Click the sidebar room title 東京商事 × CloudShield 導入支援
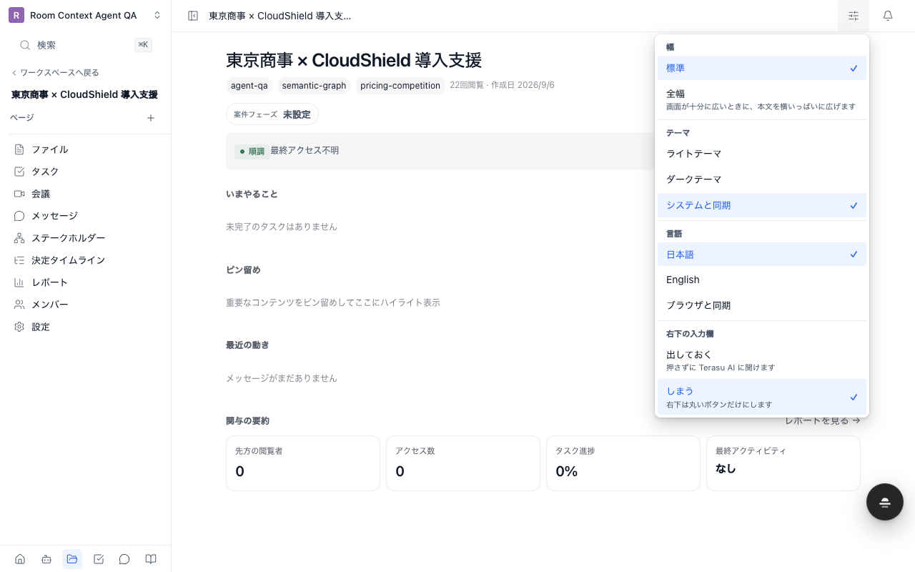915x572 pixels. click(84, 94)
